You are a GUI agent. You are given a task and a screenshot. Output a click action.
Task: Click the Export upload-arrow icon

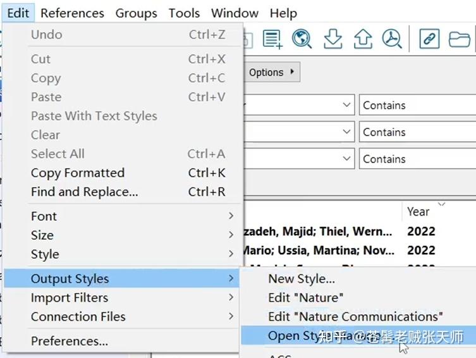click(x=363, y=39)
